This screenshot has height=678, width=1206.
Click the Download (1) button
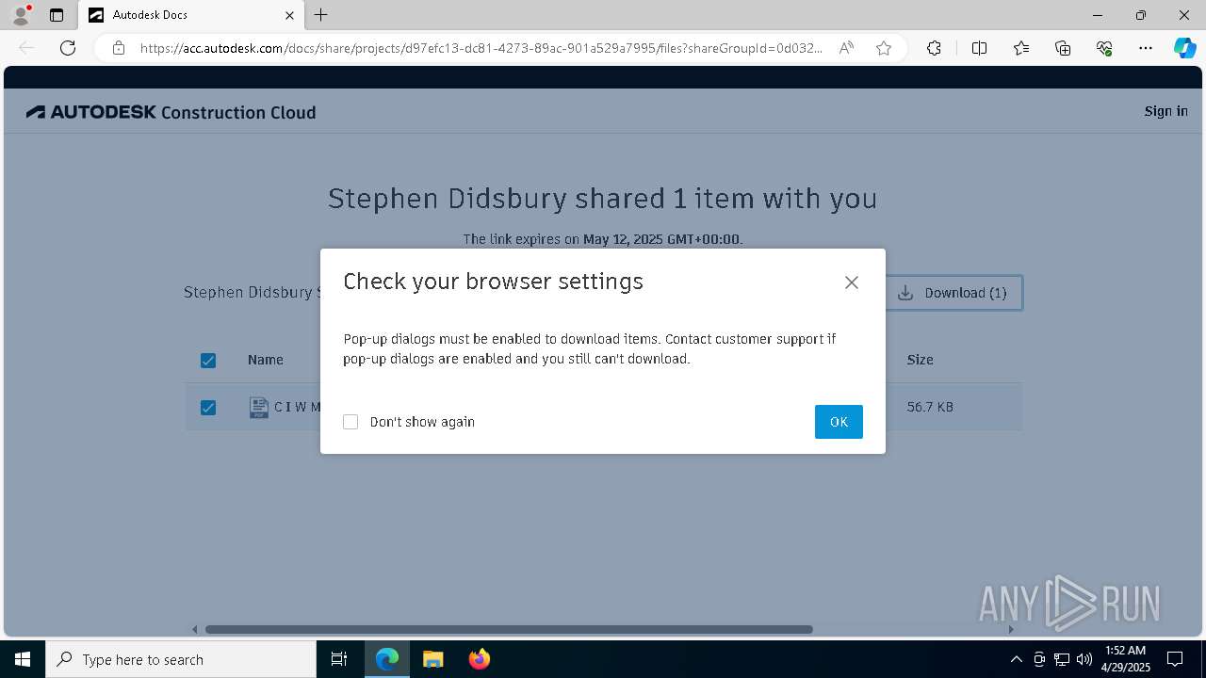(x=953, y=293)
